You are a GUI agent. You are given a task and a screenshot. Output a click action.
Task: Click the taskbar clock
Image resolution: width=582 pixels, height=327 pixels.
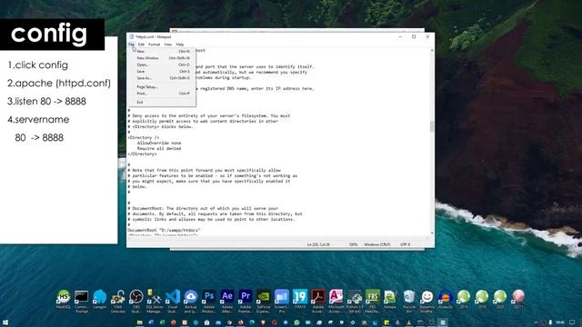pyautogui.click(x=560, y=322)
